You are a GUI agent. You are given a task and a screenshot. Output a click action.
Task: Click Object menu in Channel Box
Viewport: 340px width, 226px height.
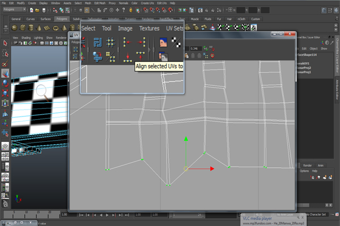(x=313, y=49)
